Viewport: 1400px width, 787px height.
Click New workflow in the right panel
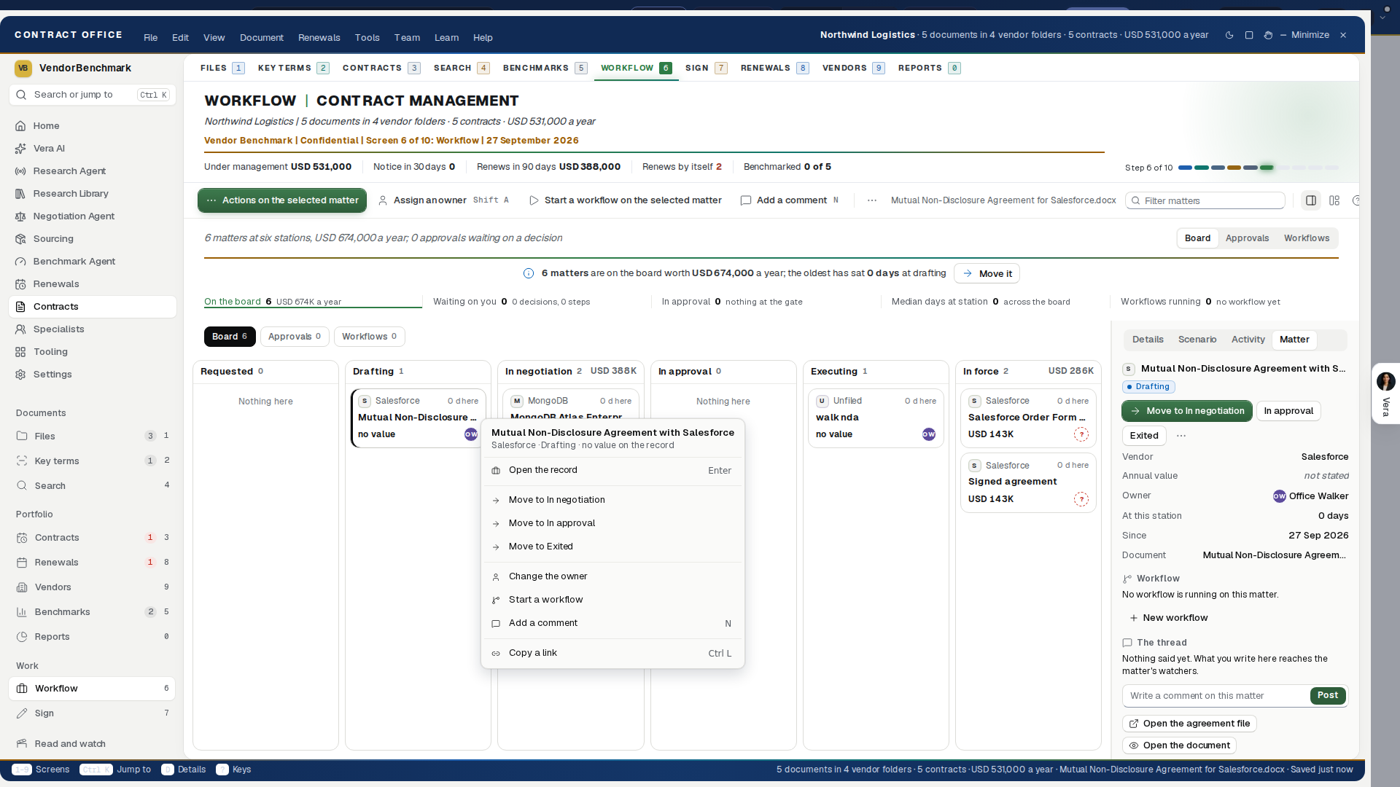coord(1169,618)
